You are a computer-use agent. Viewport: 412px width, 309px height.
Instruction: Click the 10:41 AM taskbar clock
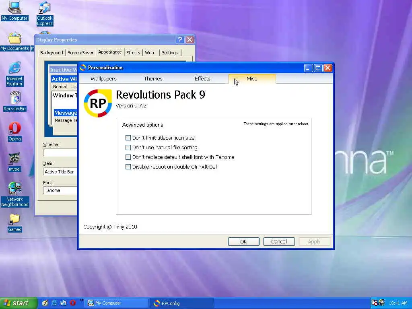(x=398, y=303)
